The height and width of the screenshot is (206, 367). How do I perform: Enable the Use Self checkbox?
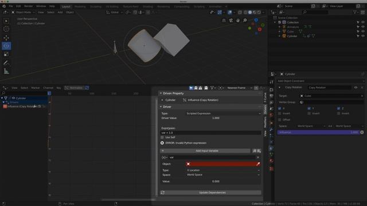click(x=162, y=137)
